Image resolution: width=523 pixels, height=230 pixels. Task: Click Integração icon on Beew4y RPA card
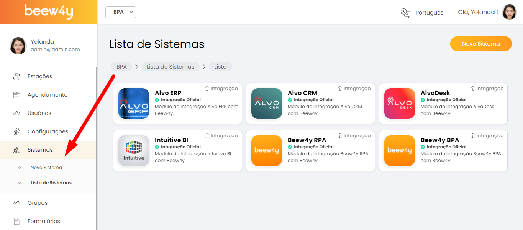[x=340, y=136]
